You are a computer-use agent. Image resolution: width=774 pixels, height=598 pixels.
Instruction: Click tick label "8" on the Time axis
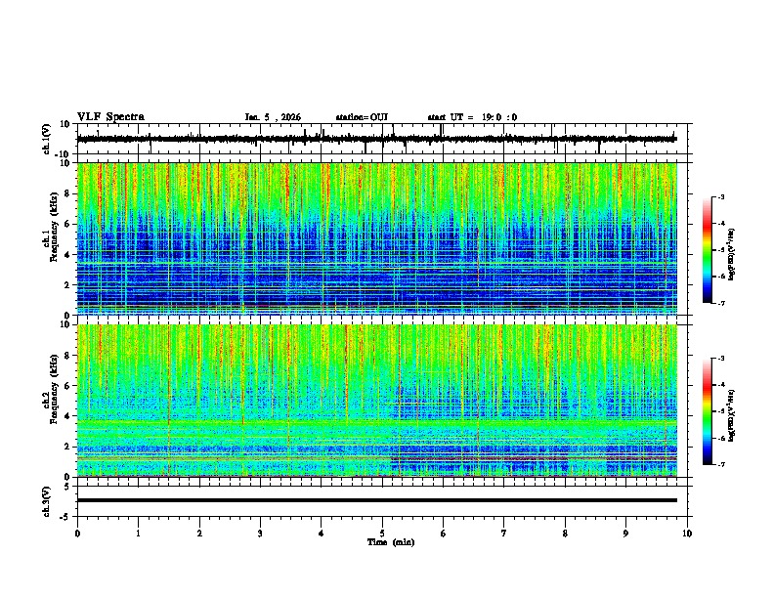[565, 534]
